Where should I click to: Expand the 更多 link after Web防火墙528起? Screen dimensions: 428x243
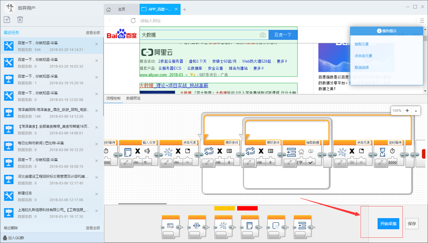(x=282, y=61)
